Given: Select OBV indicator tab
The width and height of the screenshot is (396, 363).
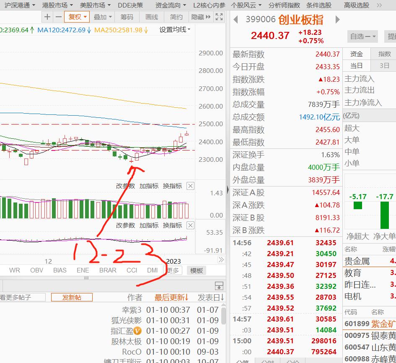Looking at the screenshot, I should pyautogui.click(x=36, y=270).
